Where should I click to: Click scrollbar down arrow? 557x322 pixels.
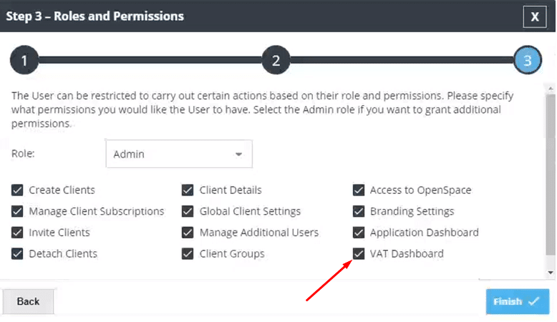point(550,273)
